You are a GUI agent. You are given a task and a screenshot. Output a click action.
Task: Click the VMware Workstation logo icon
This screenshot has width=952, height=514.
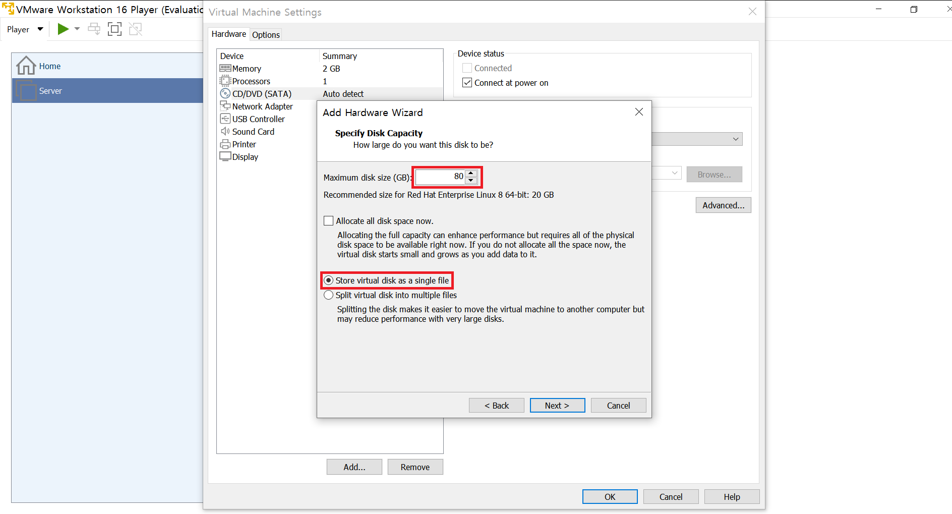(x=8, y=9)
